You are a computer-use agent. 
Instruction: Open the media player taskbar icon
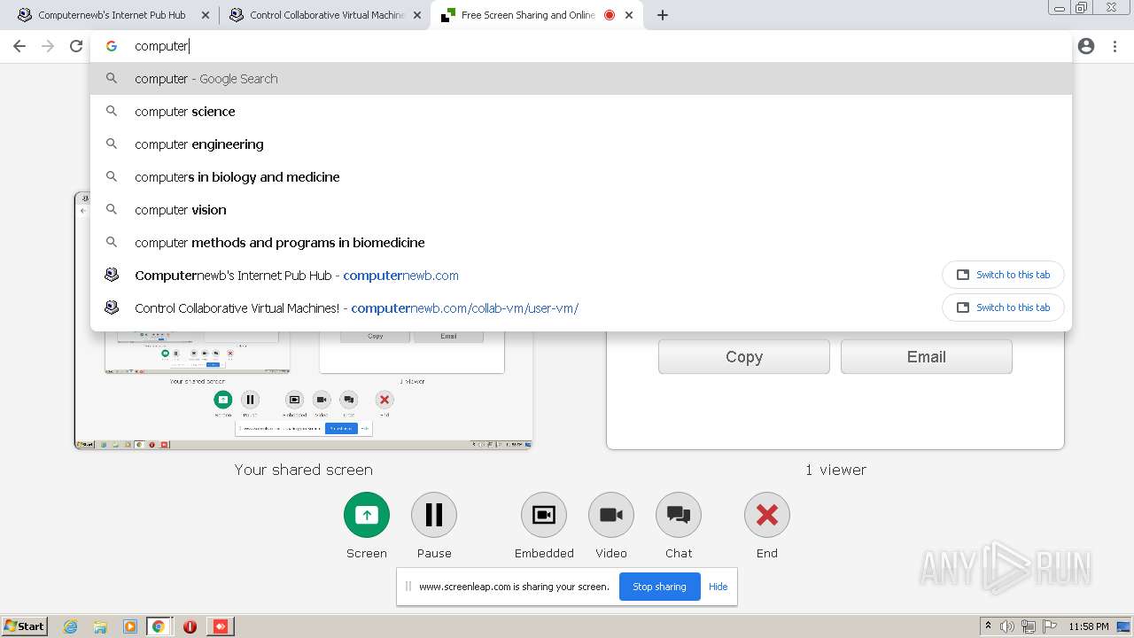[x=130, y=626]
